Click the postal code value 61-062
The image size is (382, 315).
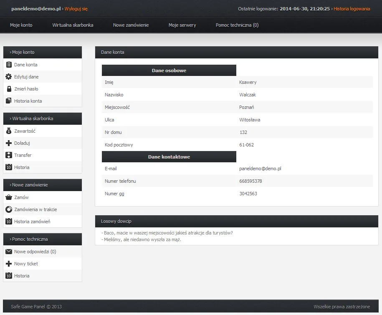247,145
